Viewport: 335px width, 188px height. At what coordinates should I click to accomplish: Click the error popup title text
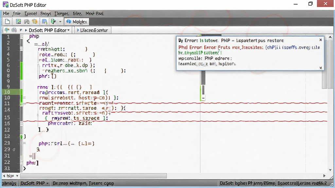coord(231,40)
